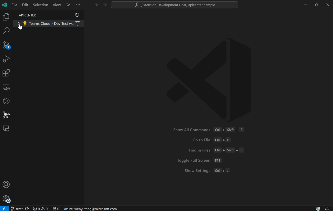333x211 pixels.
Task: Open the Manage settings gear
Action: tap(6, 199)
